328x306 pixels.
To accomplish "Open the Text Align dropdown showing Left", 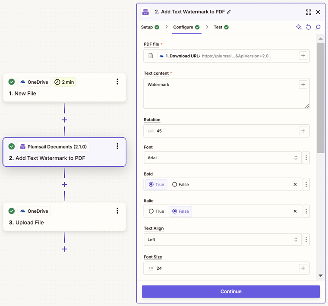I will [x=223, y=240].
